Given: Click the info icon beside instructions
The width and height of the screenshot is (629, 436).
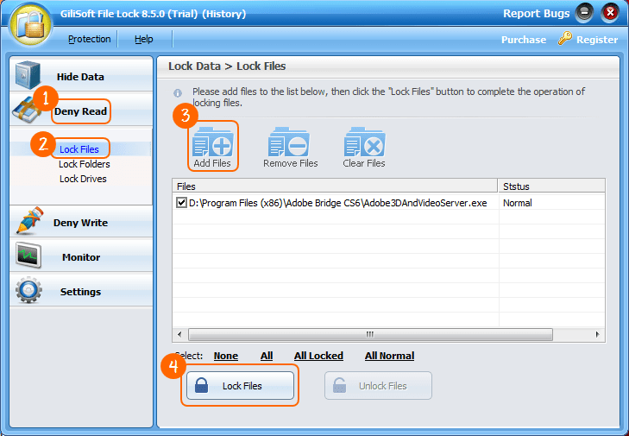Looking at the screenshot, I should point(178,93).
